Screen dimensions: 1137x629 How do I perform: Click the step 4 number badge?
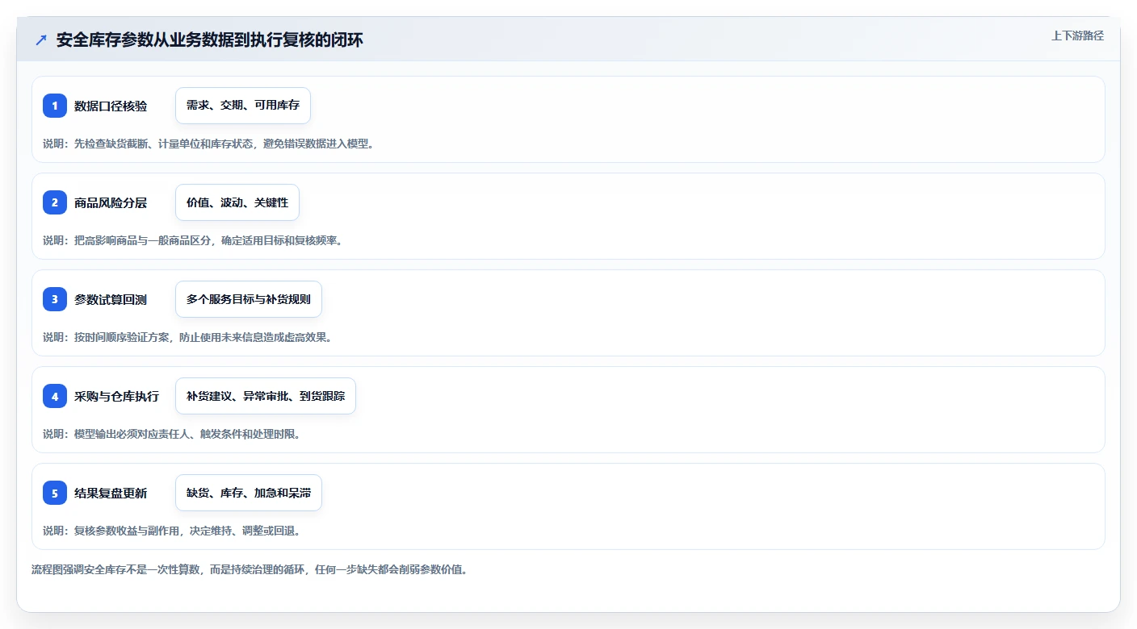(x=55, y=396)
